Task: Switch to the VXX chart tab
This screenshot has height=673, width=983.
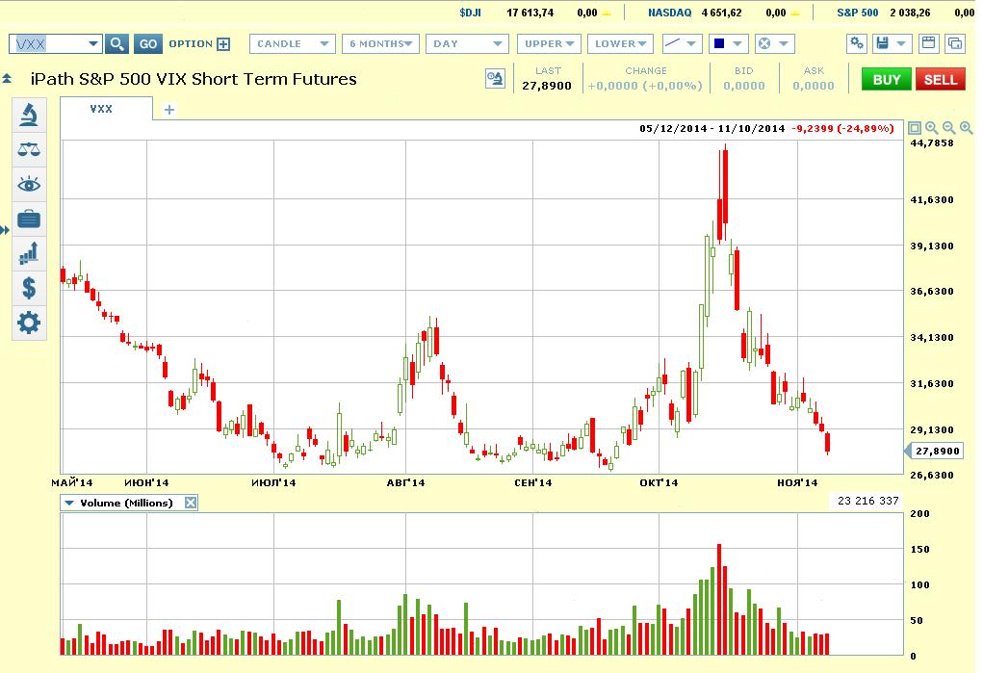Action: tap(101, 109)
